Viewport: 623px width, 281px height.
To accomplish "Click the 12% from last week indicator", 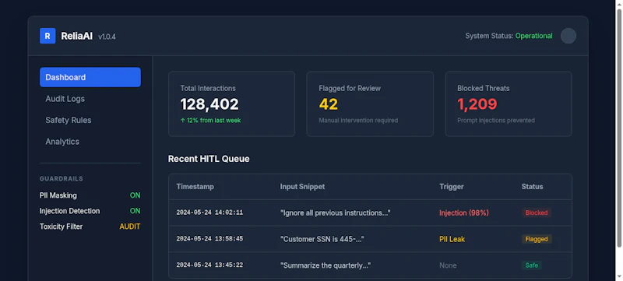I will [210, 120].
